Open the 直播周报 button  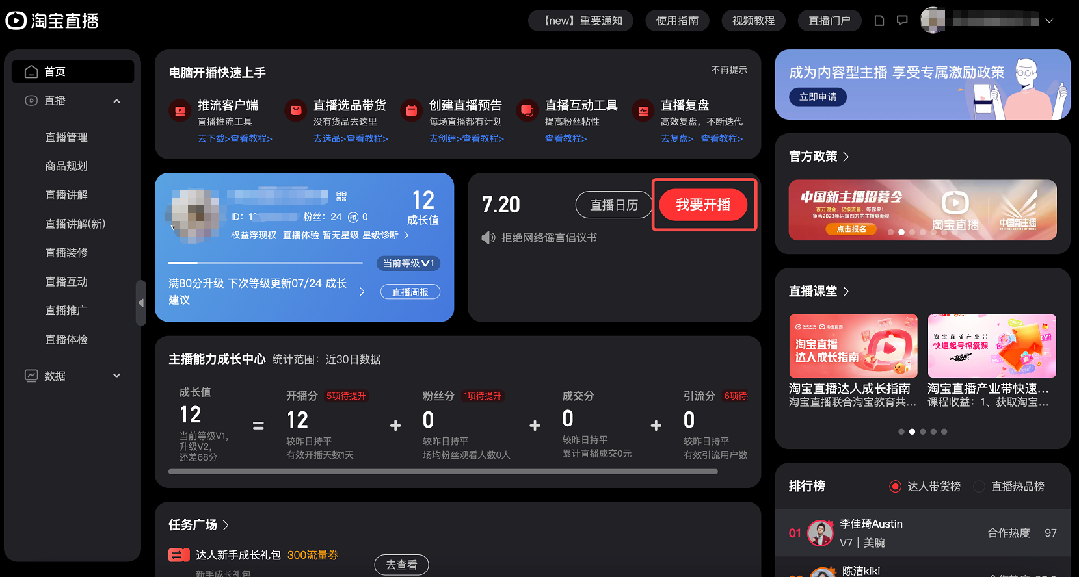click(x=410, y=292)
